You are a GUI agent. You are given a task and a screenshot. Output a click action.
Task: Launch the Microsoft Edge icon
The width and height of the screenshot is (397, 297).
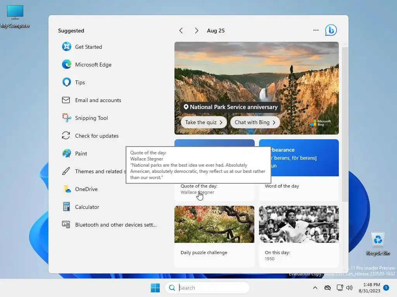67,65
